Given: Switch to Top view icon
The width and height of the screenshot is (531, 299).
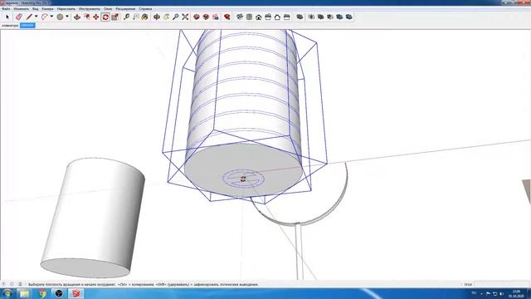Looking at the screenshot, I should pyautogui.click(x=249, y=17).
